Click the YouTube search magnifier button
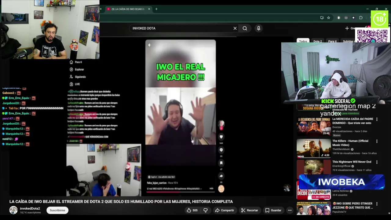391x220 pixels. click(x=245, y=28)
